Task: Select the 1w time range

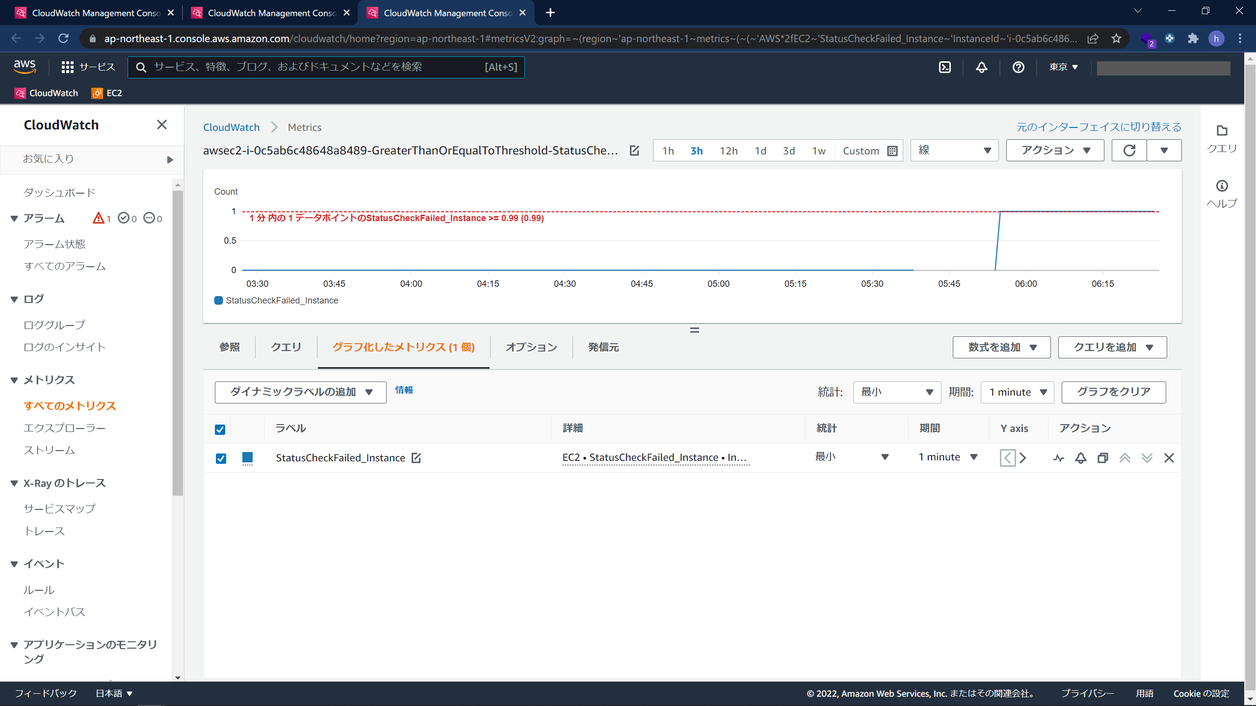Action: pos(818,151)
